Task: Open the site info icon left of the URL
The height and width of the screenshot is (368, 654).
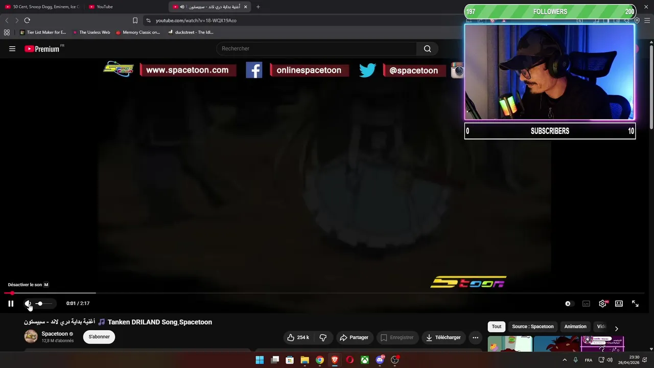Action: click(x=148, y=20)
